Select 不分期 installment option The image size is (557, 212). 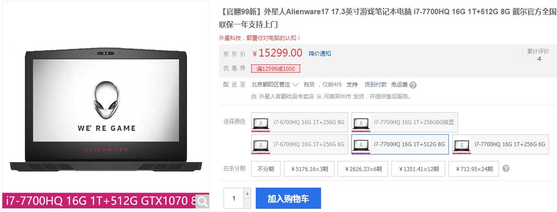click(x=266, y=169)
